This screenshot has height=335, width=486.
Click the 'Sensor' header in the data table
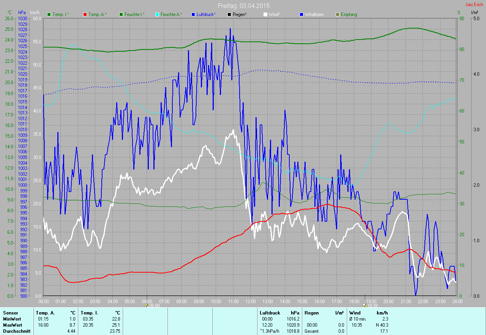click(10, 313)
